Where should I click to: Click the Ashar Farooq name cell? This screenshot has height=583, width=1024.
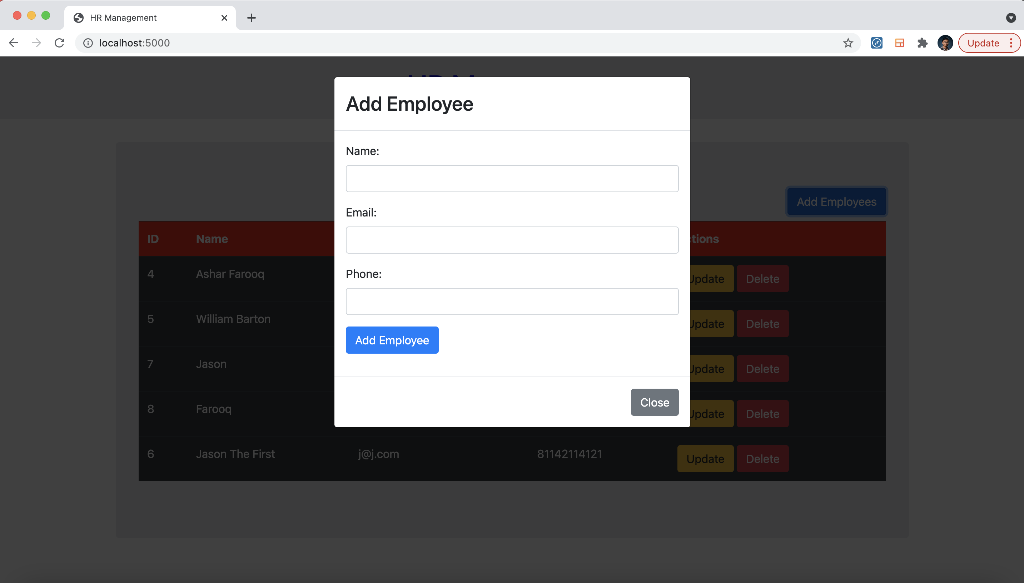coord(230,274)
